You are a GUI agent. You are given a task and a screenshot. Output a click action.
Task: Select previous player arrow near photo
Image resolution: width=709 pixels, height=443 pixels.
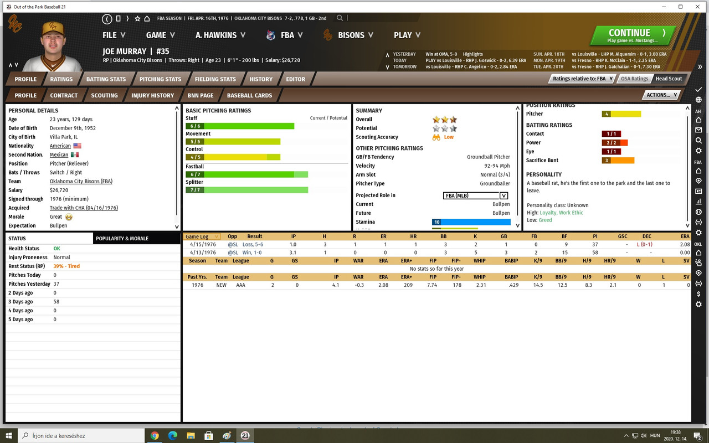click(11, 65)
